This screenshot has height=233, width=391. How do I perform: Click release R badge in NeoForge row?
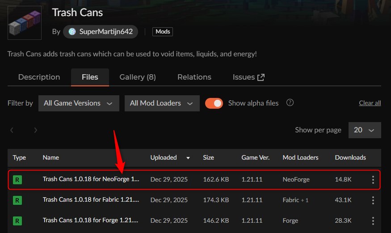pyautogui.click(x=17, y=180)
